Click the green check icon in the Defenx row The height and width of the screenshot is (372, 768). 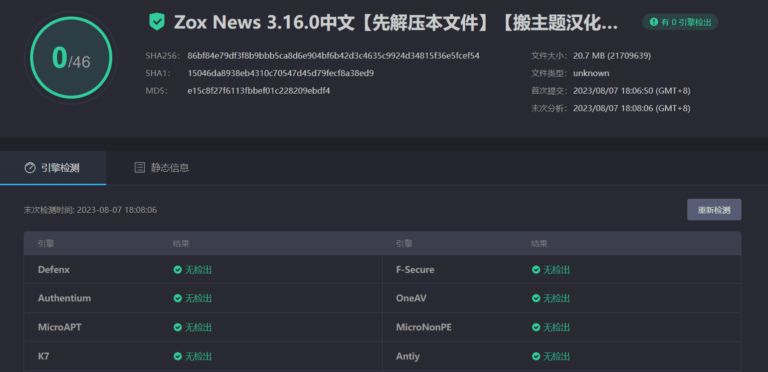177,270
